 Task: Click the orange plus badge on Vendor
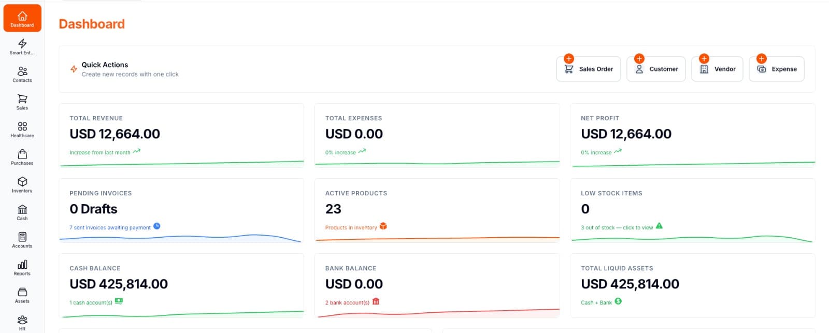tap(705, 59)
